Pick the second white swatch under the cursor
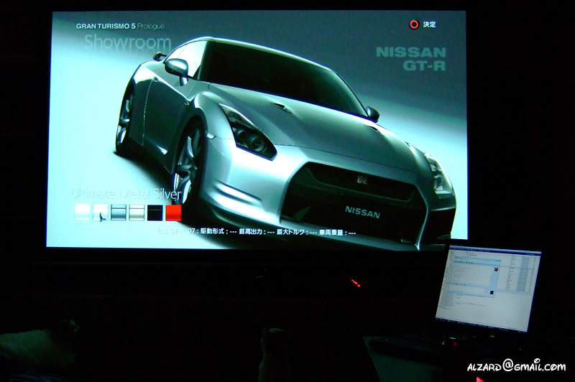The image size is (575, 382). 101,213
